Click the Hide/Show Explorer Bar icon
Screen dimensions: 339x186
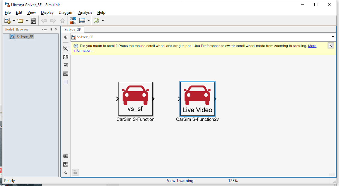[x=66, y=37]
